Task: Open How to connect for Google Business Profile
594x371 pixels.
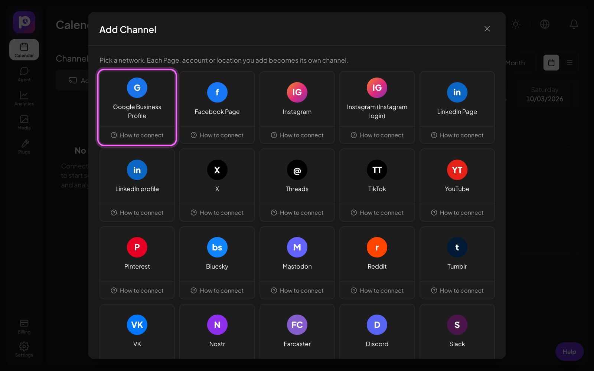Action: 137,135
